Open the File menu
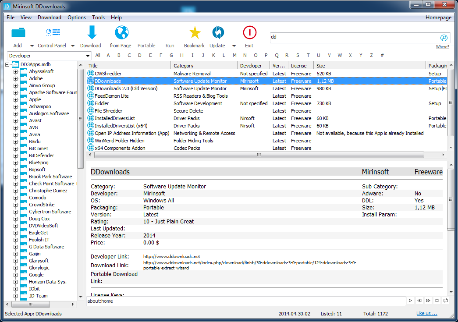This screenshot has height=322, width=458. 11,18
